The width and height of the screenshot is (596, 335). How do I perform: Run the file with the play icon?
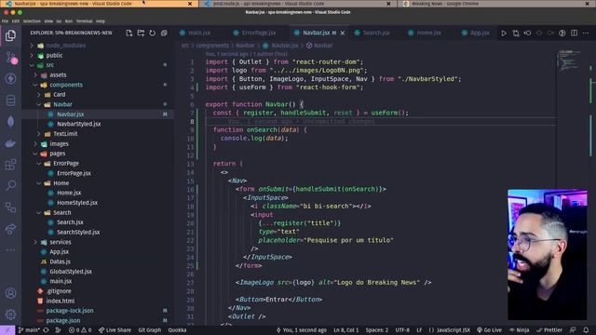click(504, 33)
